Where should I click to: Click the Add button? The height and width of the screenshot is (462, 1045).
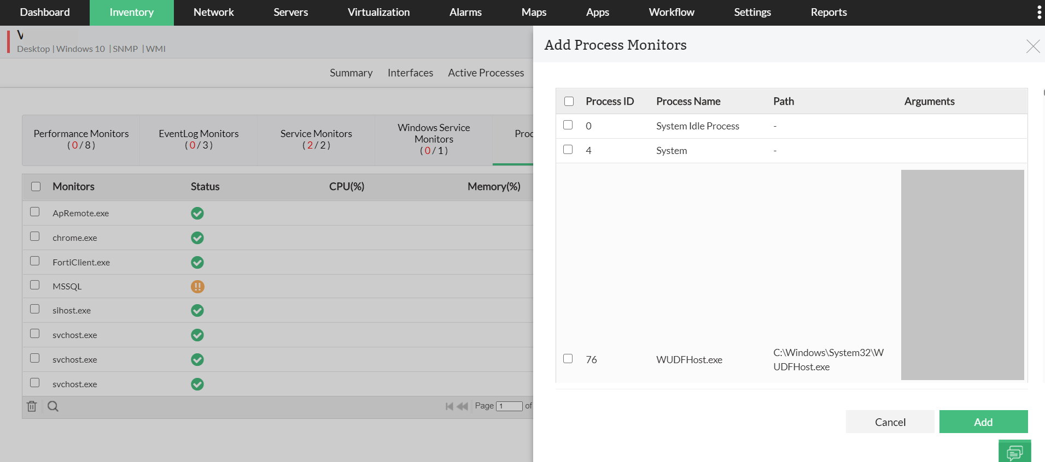pyautogui.click(x=983, y=422)
